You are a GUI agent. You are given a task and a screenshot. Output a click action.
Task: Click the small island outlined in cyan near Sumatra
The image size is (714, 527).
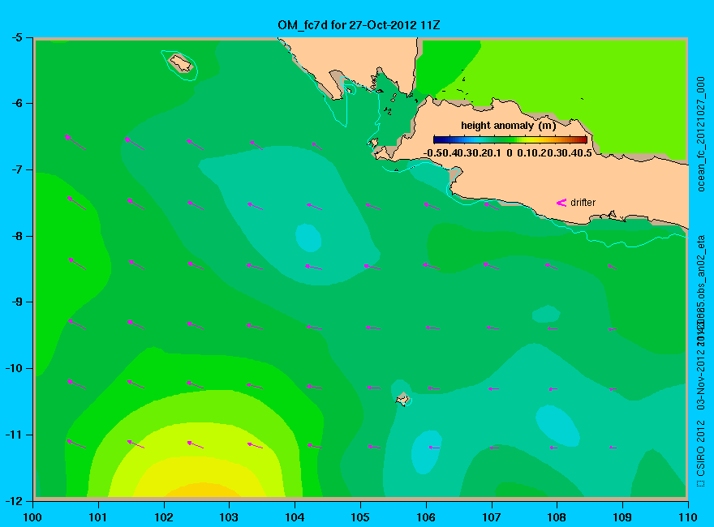click(x=181, y=63)
